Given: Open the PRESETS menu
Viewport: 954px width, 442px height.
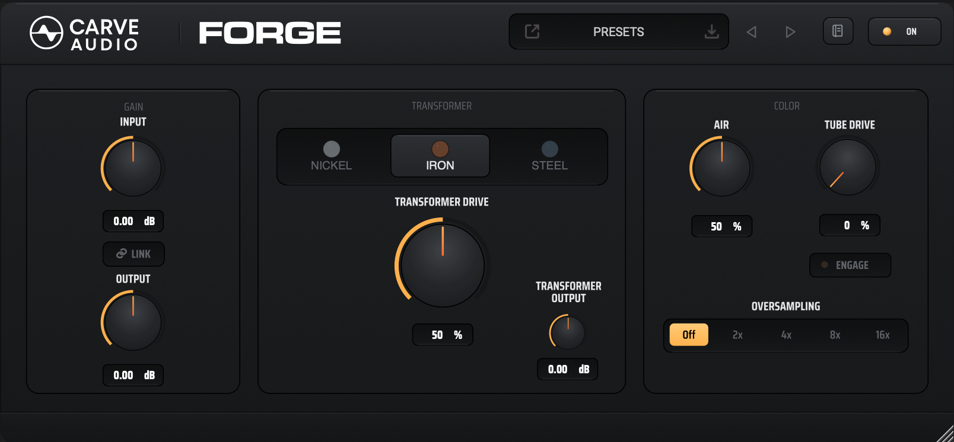Looking at the screenshot, I should point(619,31).
